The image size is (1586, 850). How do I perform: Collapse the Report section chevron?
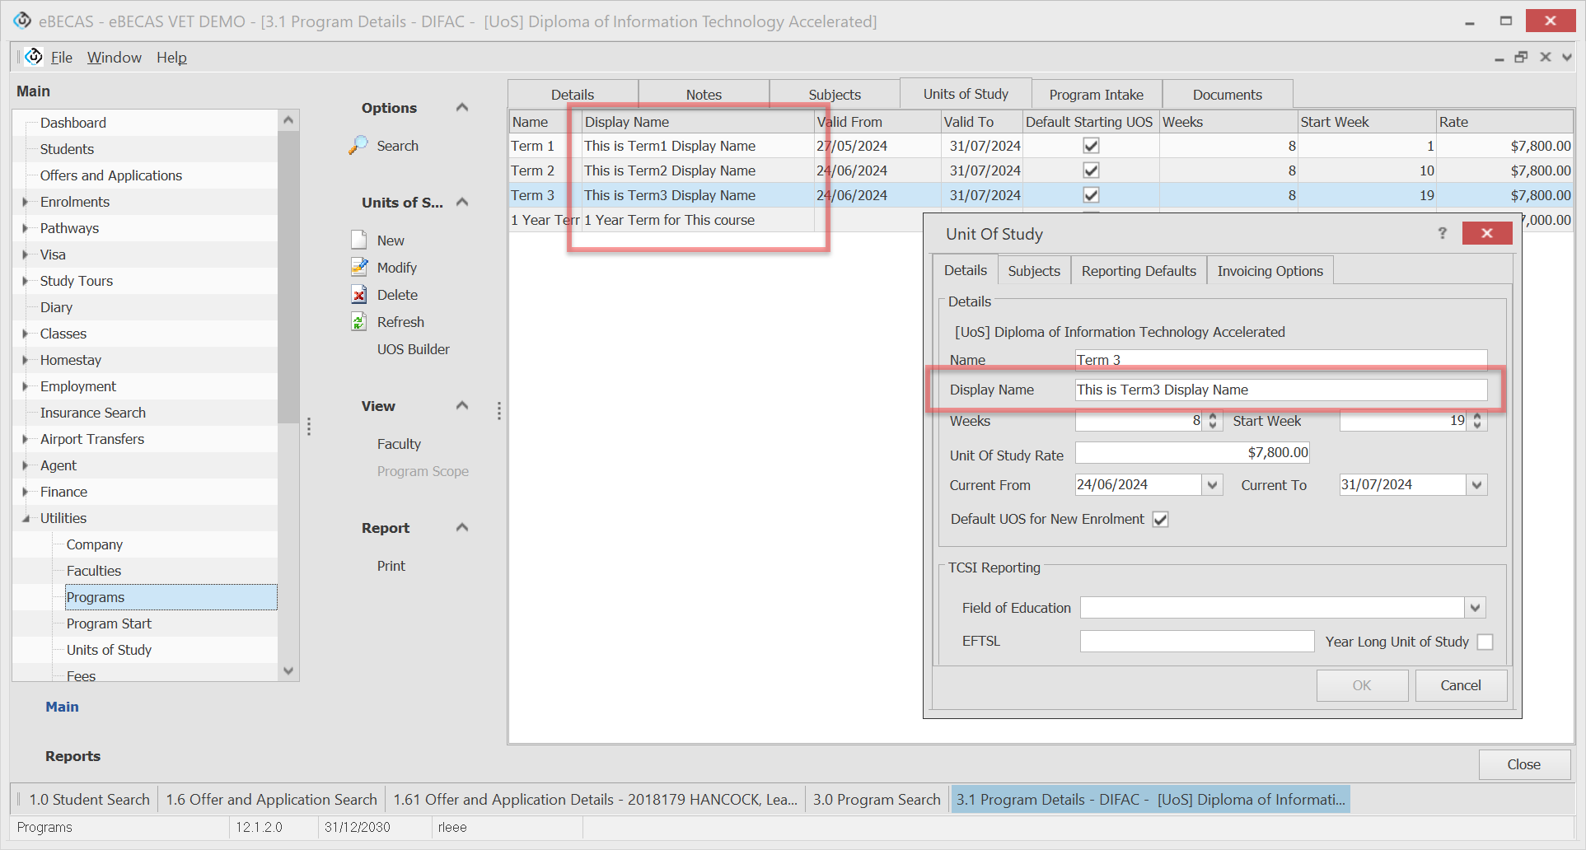coord(462,528)
